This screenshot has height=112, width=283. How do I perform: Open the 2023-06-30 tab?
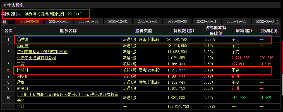point(177,22)
